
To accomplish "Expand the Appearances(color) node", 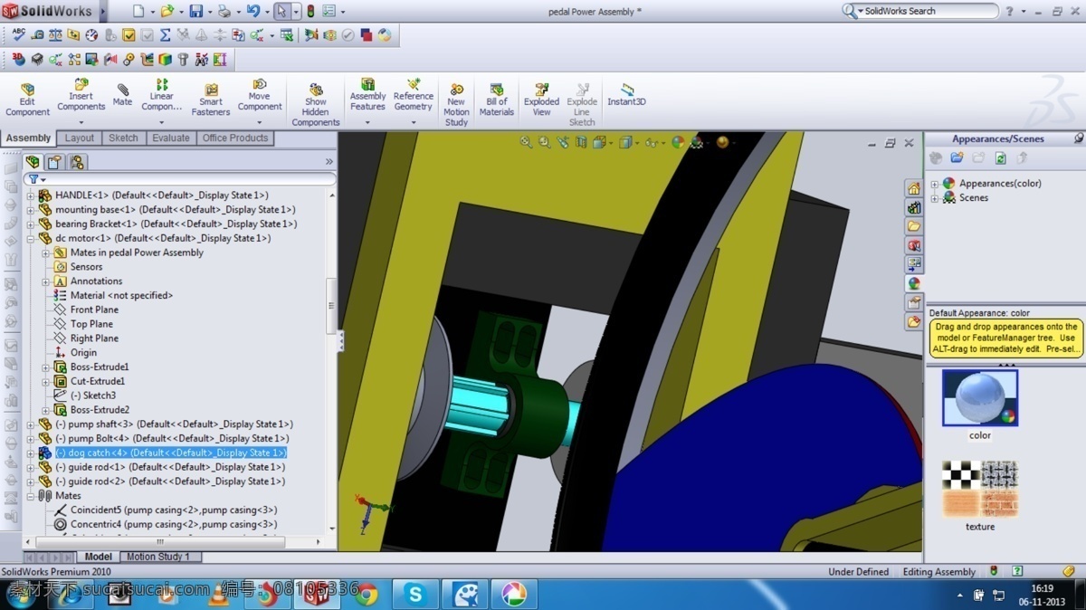I will point(935,184).
